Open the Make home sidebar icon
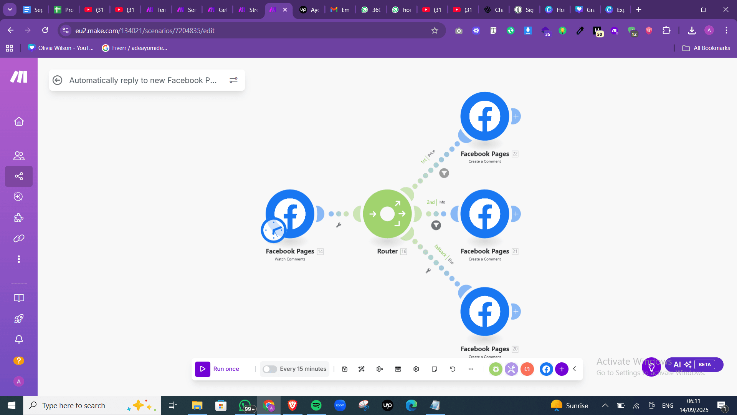The height and width of the screenshot is (415, 737). point(19,121)
